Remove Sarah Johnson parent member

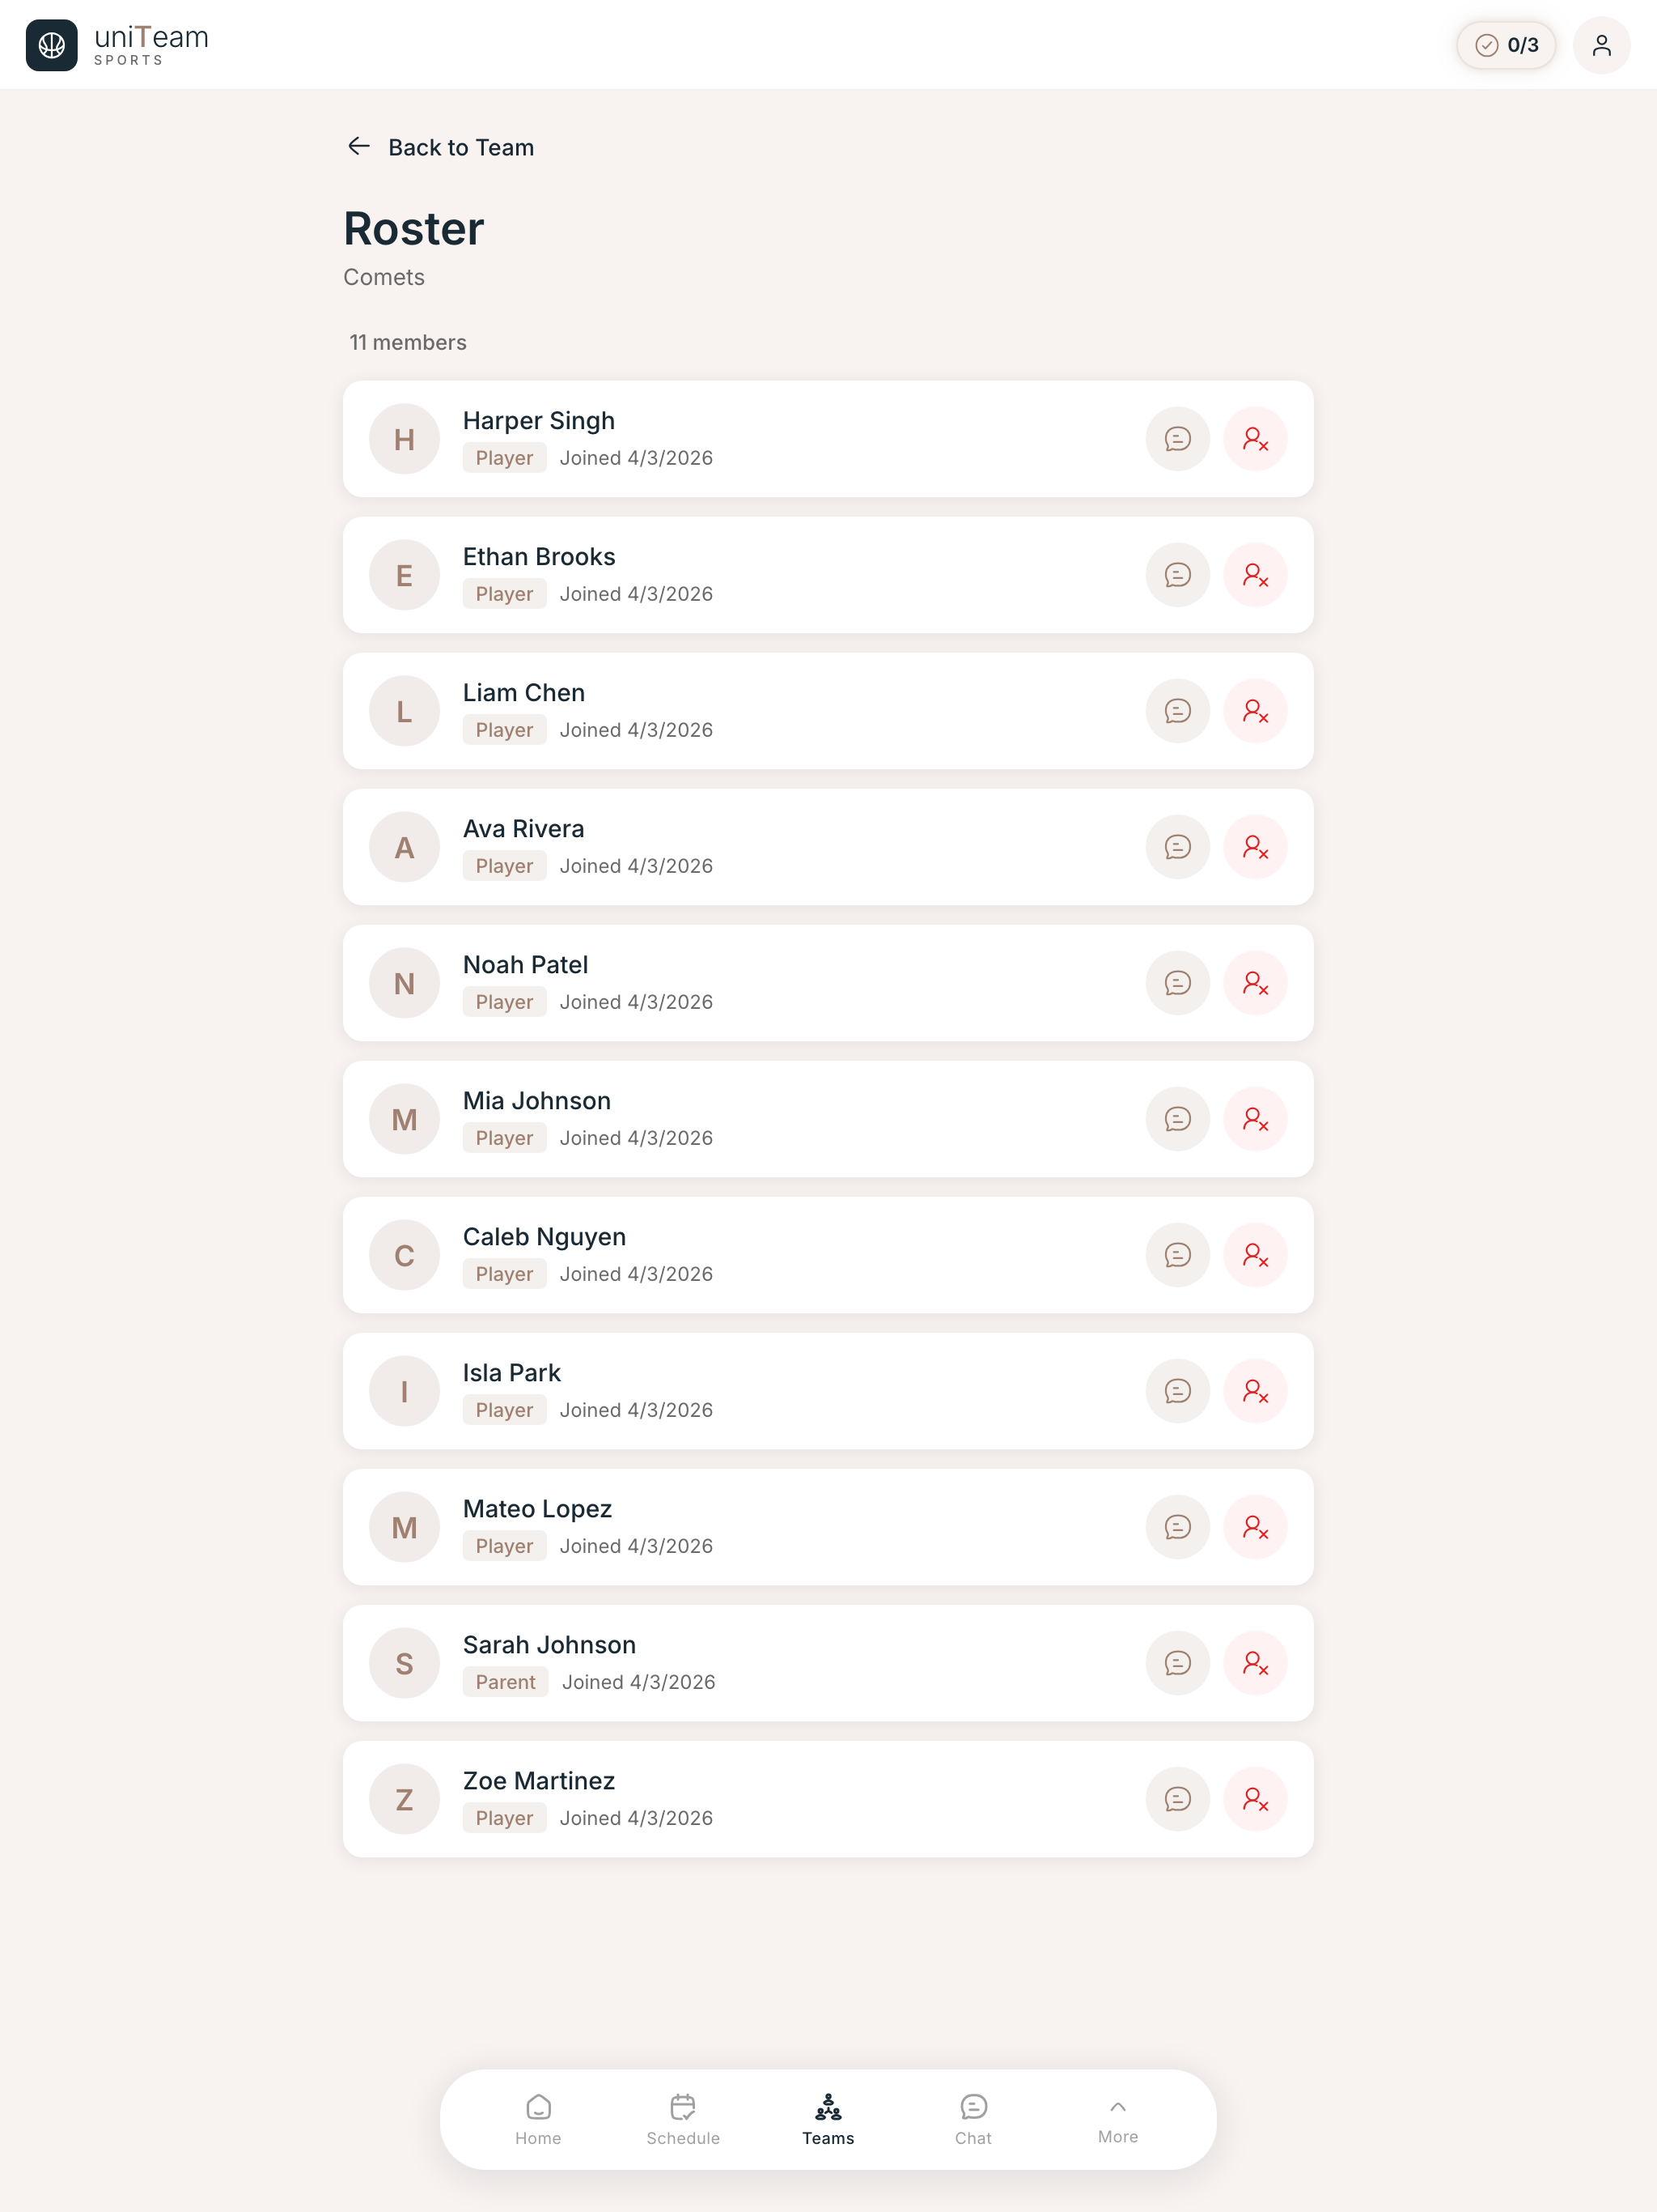pos(1255,1663)
